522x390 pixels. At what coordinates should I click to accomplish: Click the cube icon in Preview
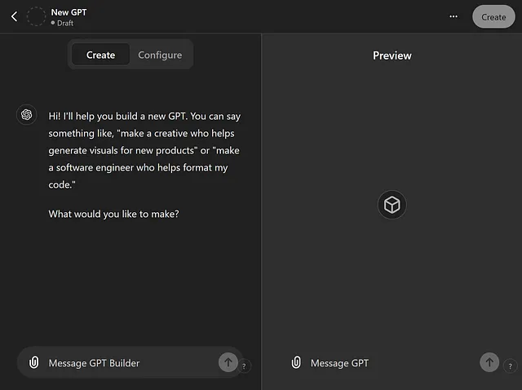pyautogui.click(x=391, y=205)
